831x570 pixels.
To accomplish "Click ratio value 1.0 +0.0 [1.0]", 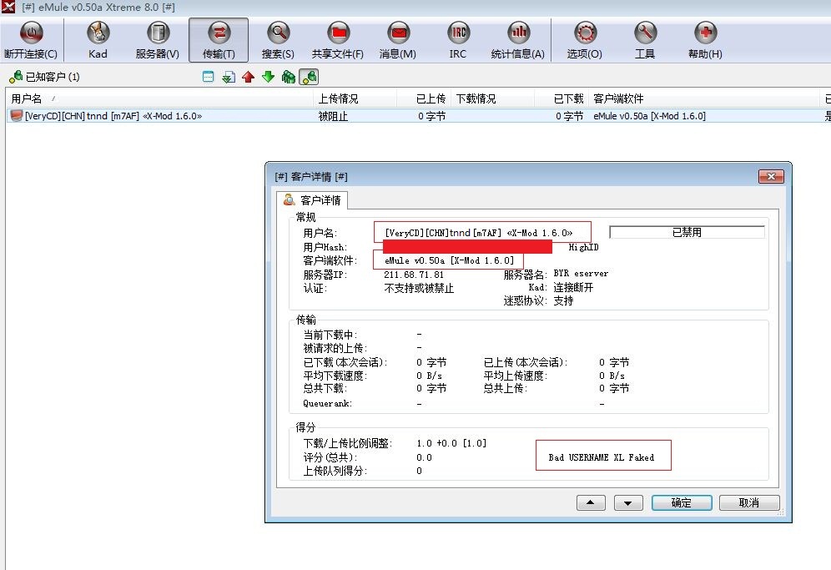I will click(451, 443).
